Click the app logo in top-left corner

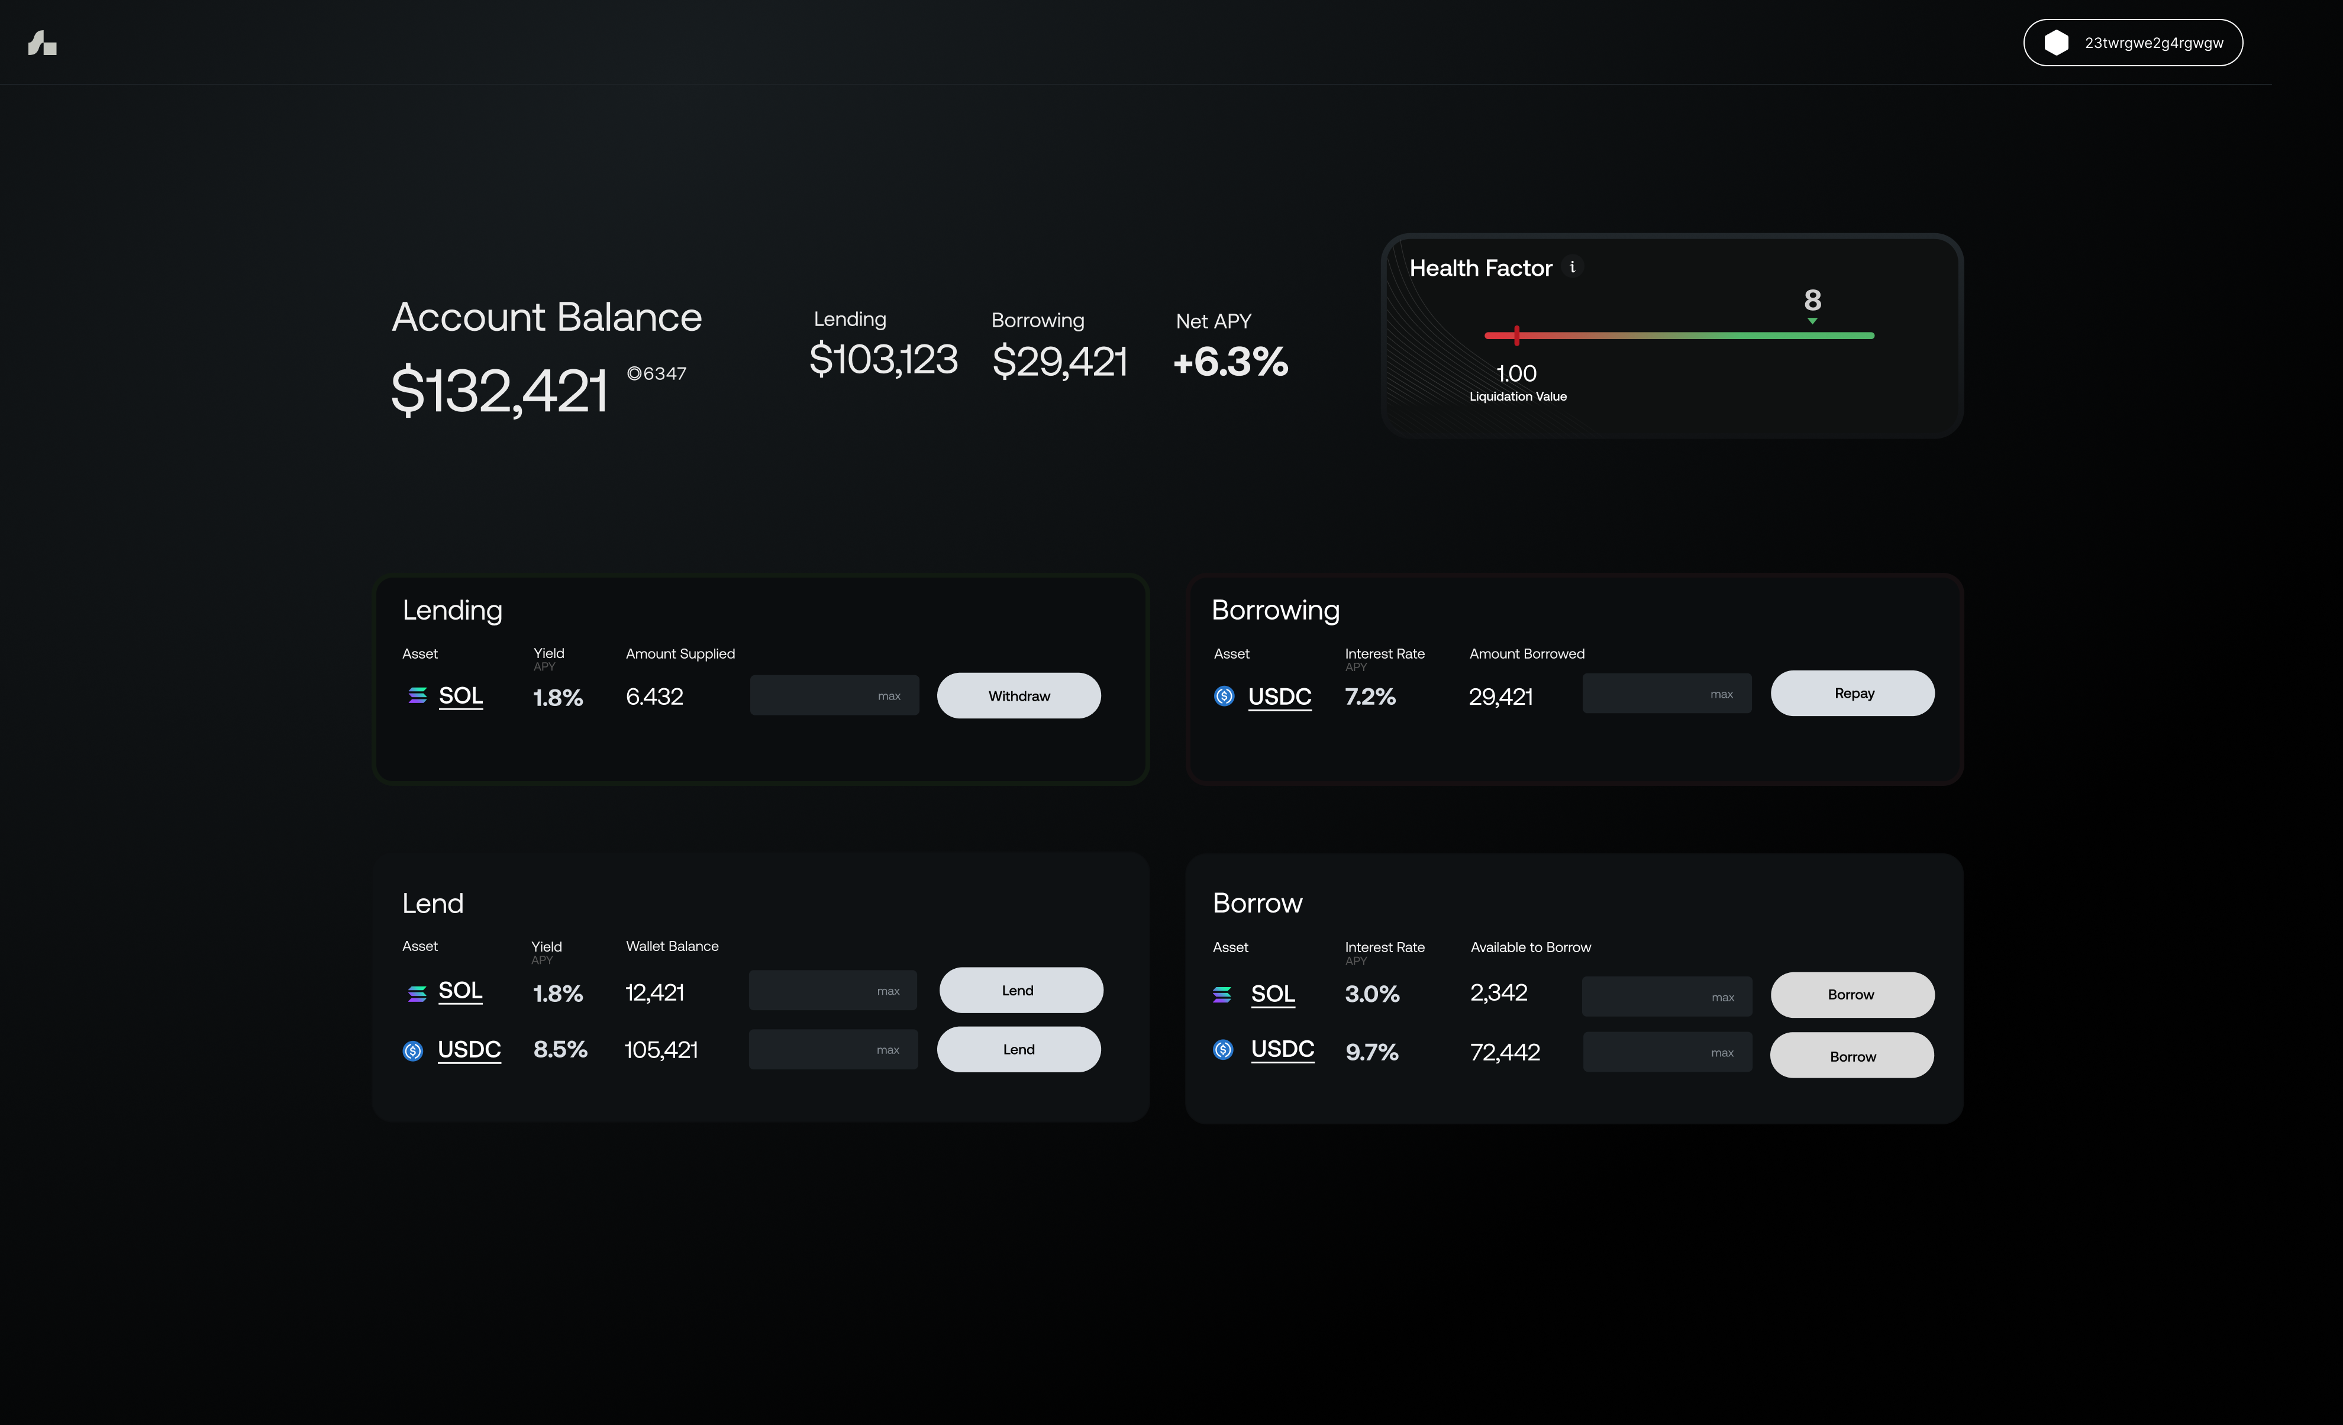coord(42,43)
